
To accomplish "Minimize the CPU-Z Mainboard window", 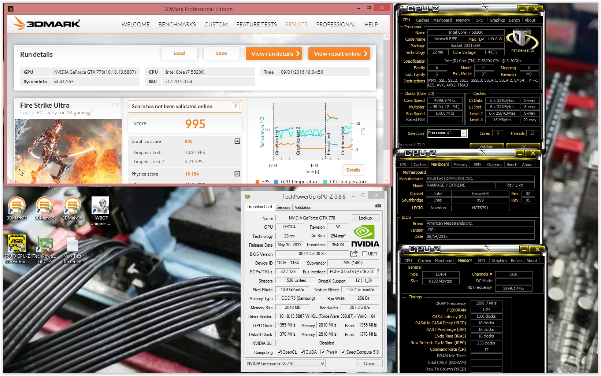I will 520,153.
